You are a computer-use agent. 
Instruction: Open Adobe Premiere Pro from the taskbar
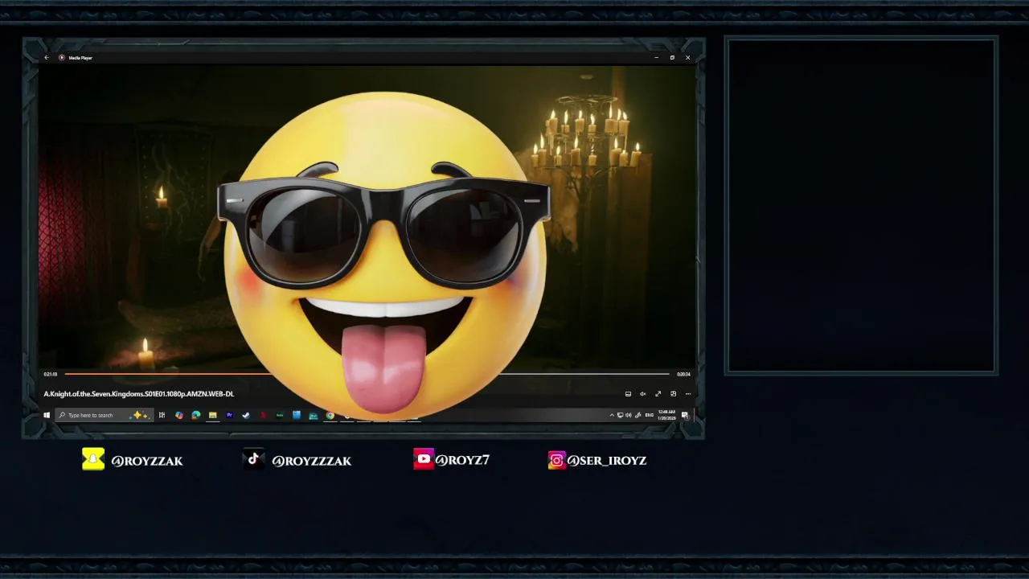(229, 415)
